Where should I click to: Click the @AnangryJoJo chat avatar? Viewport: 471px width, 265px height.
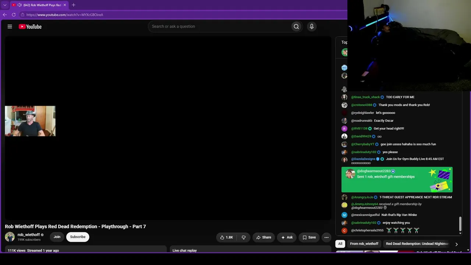(344, 197)
